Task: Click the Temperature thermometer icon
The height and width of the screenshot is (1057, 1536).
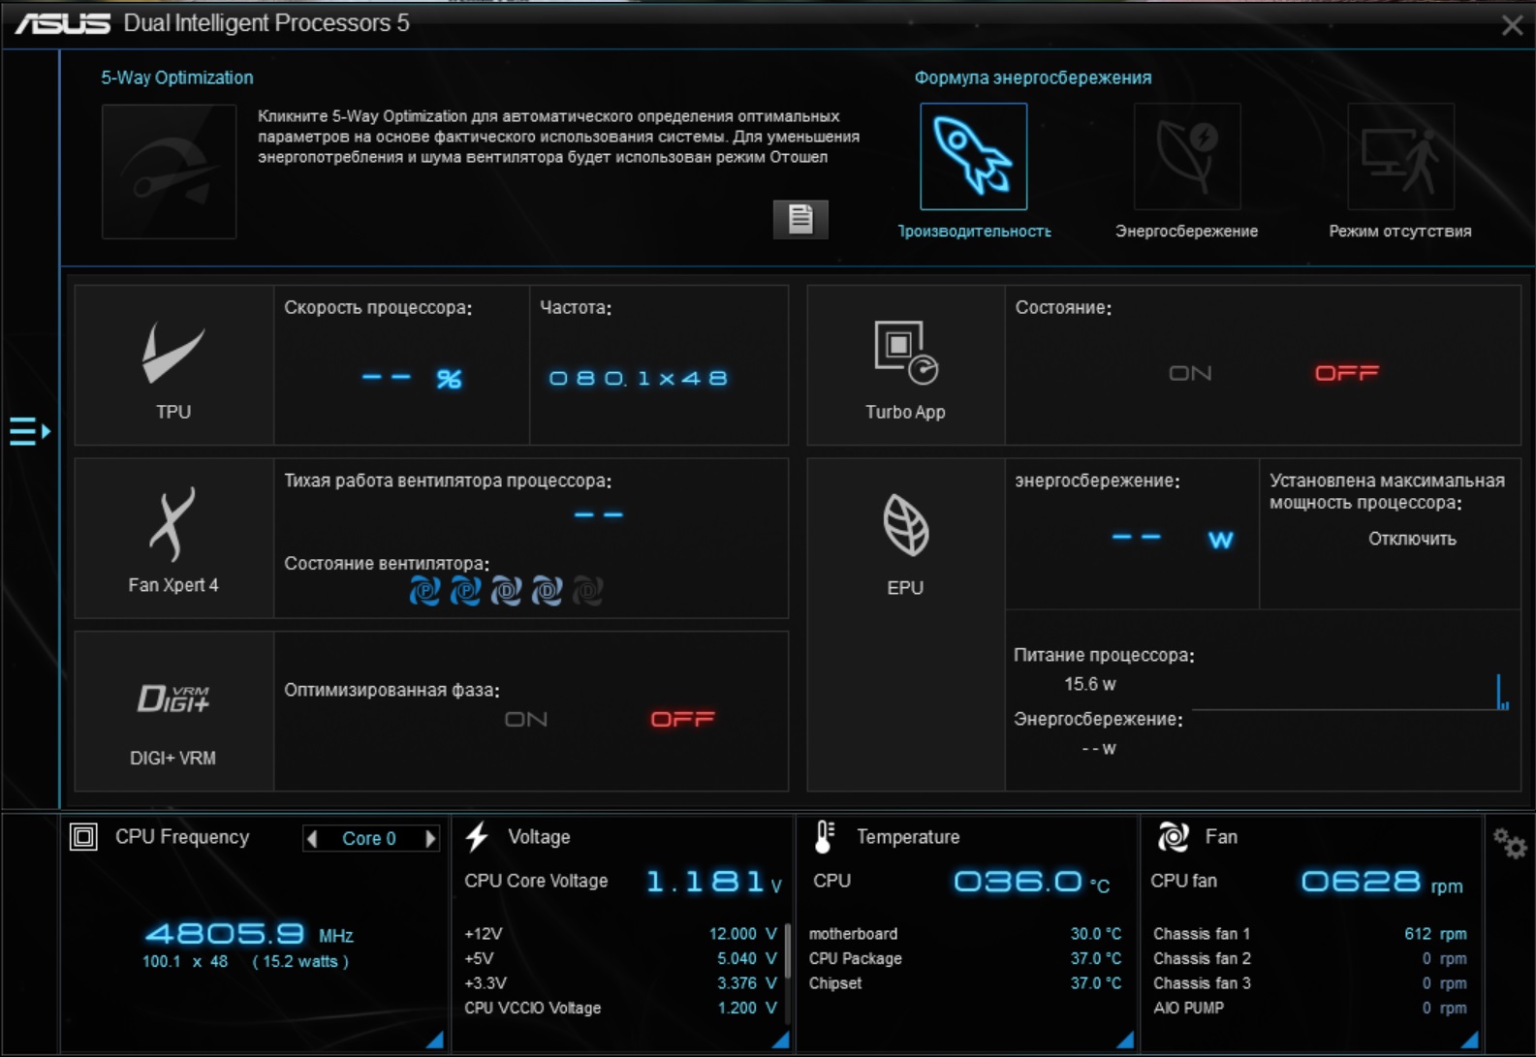Action: pyautogui.click(x=824, y=836)
